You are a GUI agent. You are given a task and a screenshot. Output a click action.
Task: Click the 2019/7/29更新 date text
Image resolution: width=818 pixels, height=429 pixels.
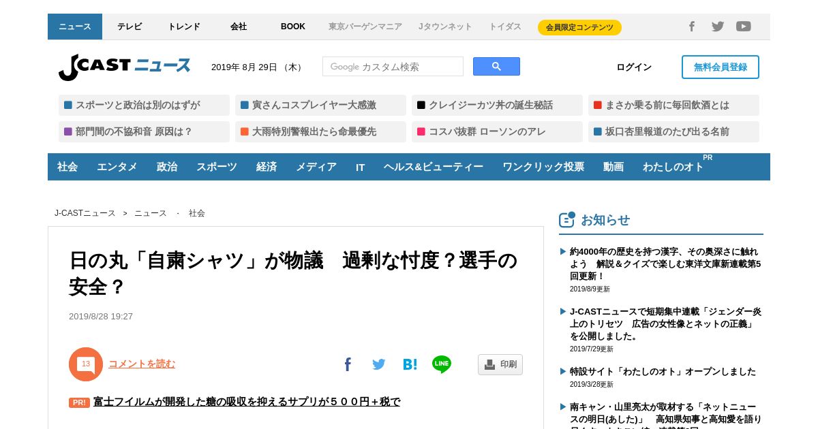click(591, 349)
